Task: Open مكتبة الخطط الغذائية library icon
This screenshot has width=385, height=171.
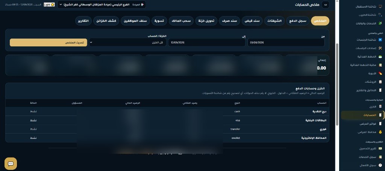Action: coord(380,65)
